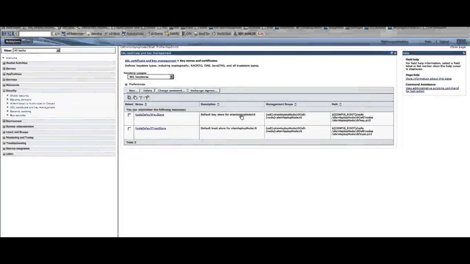Click the Description column header
470x264 pixels.
click(208, 104)
